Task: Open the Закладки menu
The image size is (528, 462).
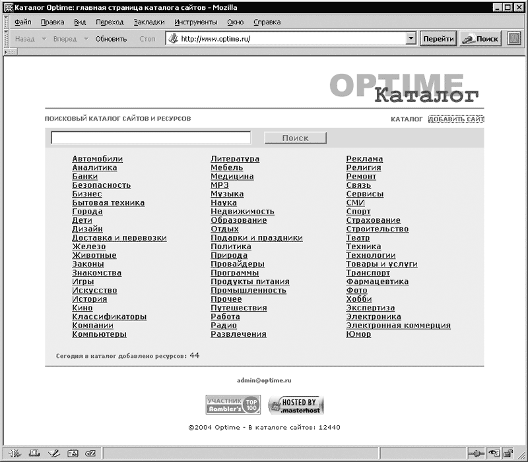Action: (149, 22)
